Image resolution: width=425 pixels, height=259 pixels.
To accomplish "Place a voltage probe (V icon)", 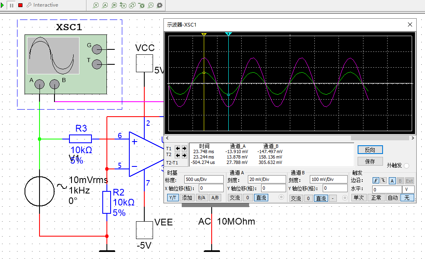I will click(x=96, y=5).
